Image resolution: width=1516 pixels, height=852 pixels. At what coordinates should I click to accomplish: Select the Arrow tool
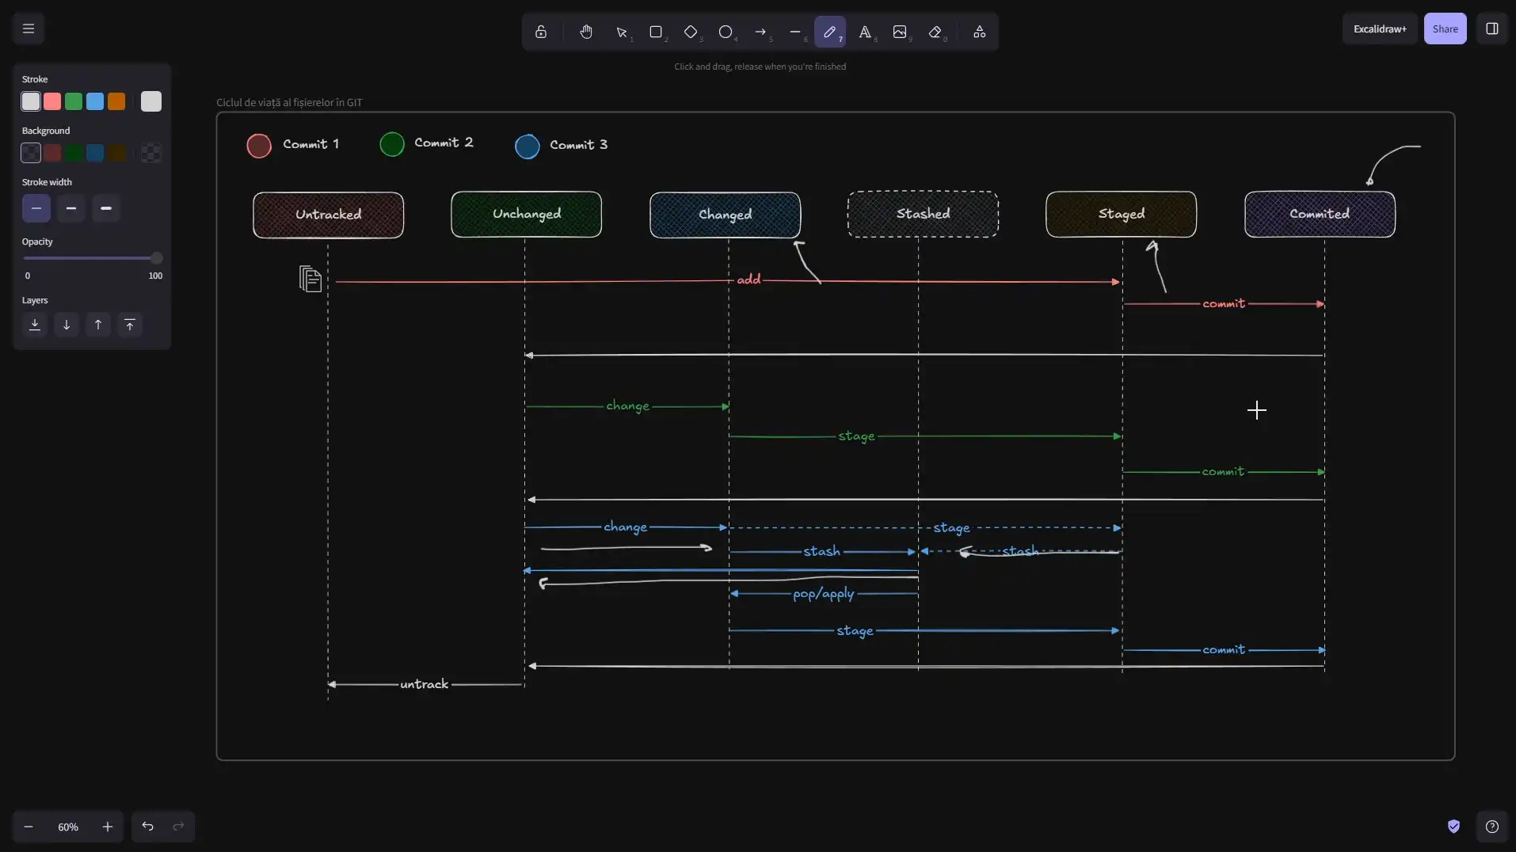760,32
